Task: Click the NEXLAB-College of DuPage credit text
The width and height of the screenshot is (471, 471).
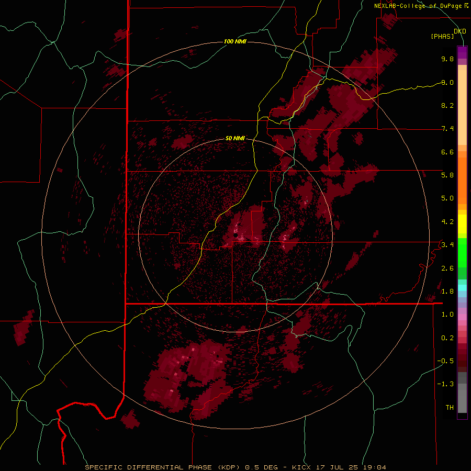Action: 421,6
